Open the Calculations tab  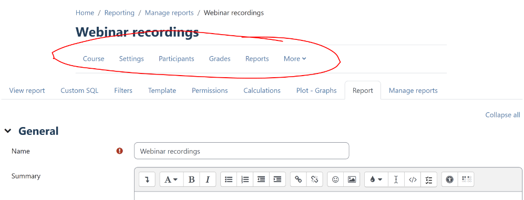click(x=262, y=90)
